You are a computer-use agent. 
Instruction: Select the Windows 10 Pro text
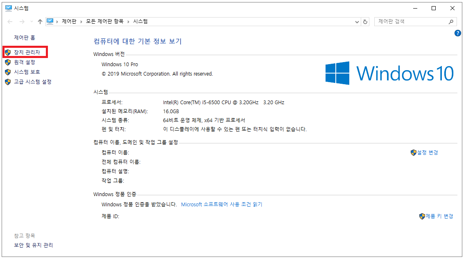120,64
